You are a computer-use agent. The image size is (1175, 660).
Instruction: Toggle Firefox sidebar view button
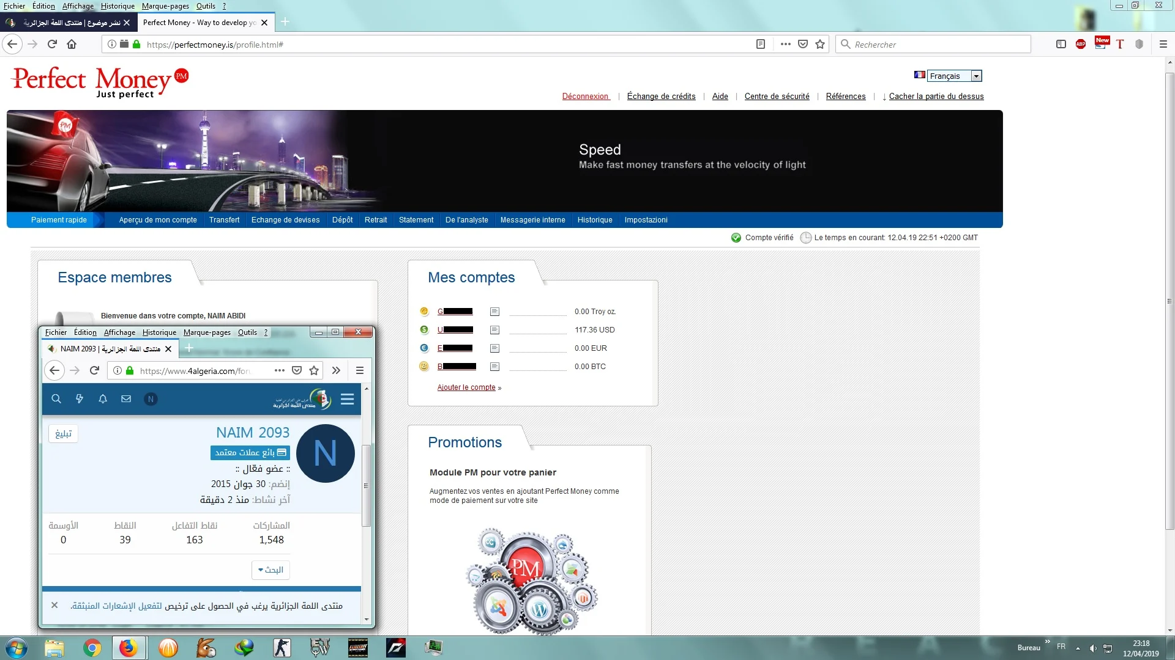pyautogui.click(x=1061, y=44)
